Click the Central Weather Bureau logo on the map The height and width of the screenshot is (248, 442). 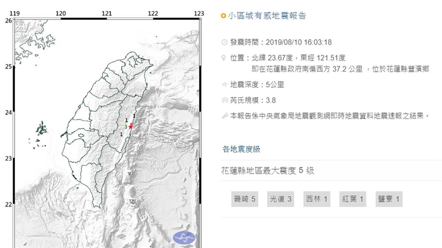185,237
